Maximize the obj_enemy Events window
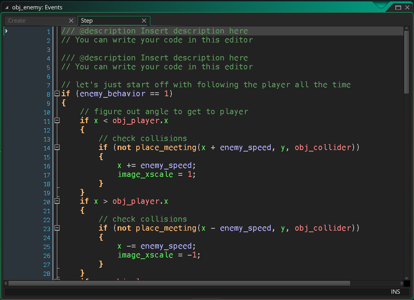 pyautogui.click(x=398, y=7)
